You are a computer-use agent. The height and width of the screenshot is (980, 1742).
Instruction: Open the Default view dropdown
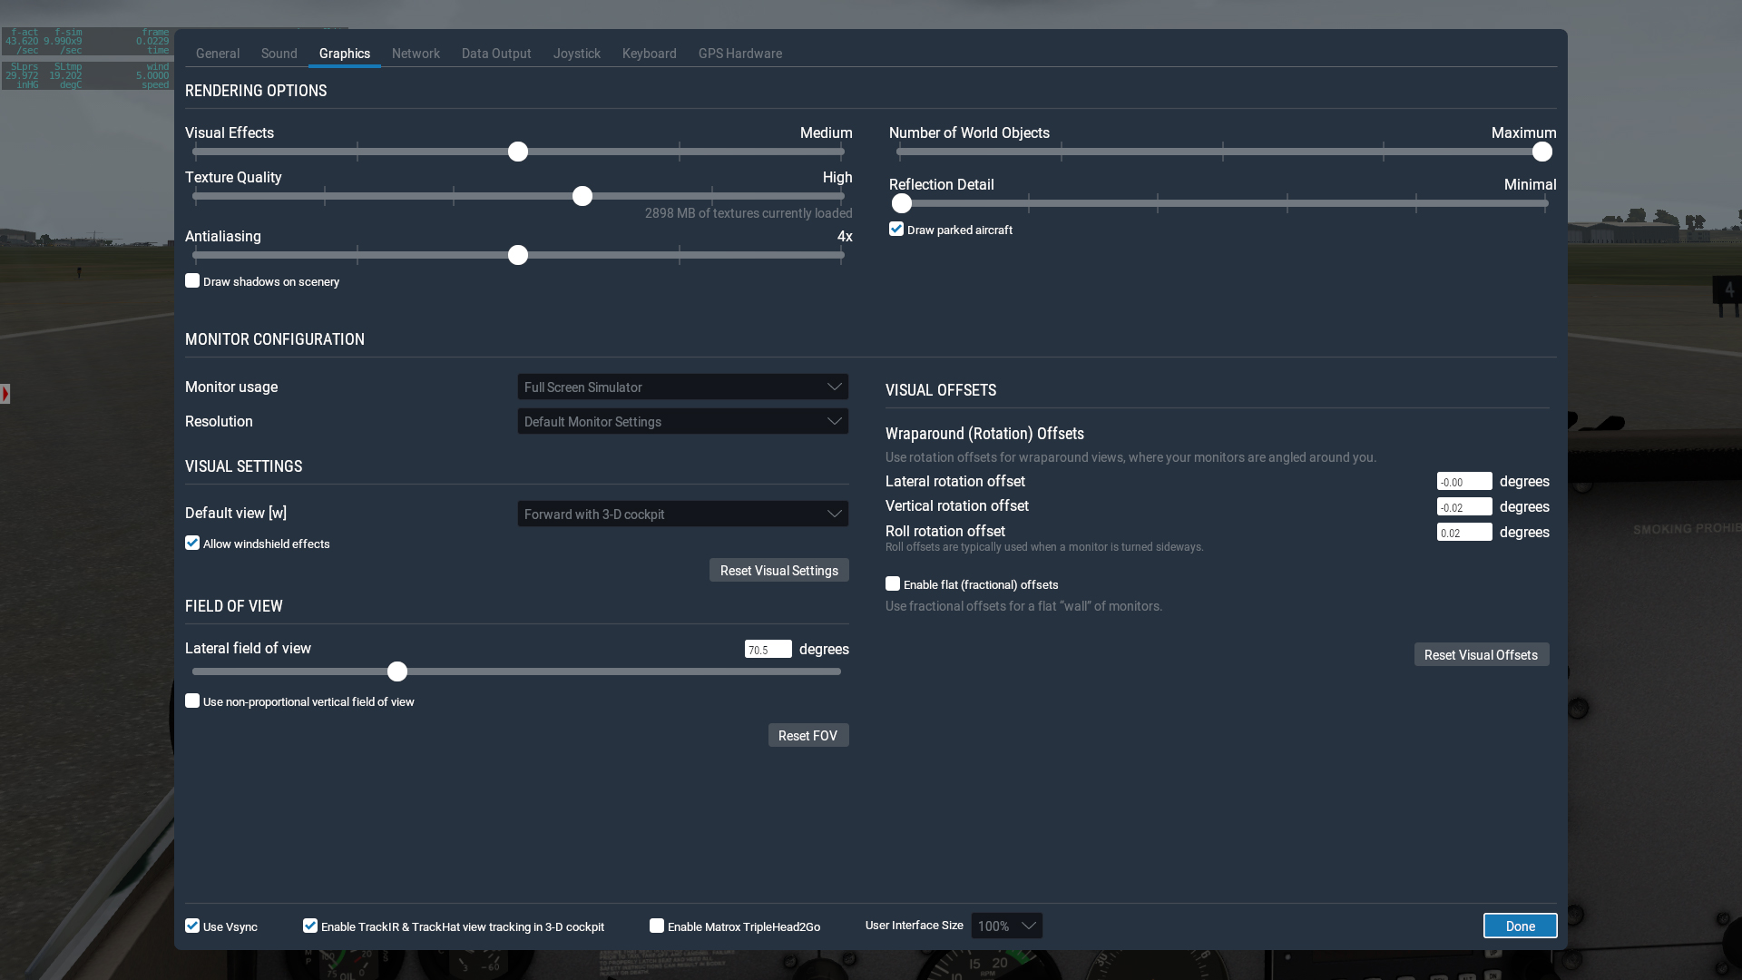(682, 514)
